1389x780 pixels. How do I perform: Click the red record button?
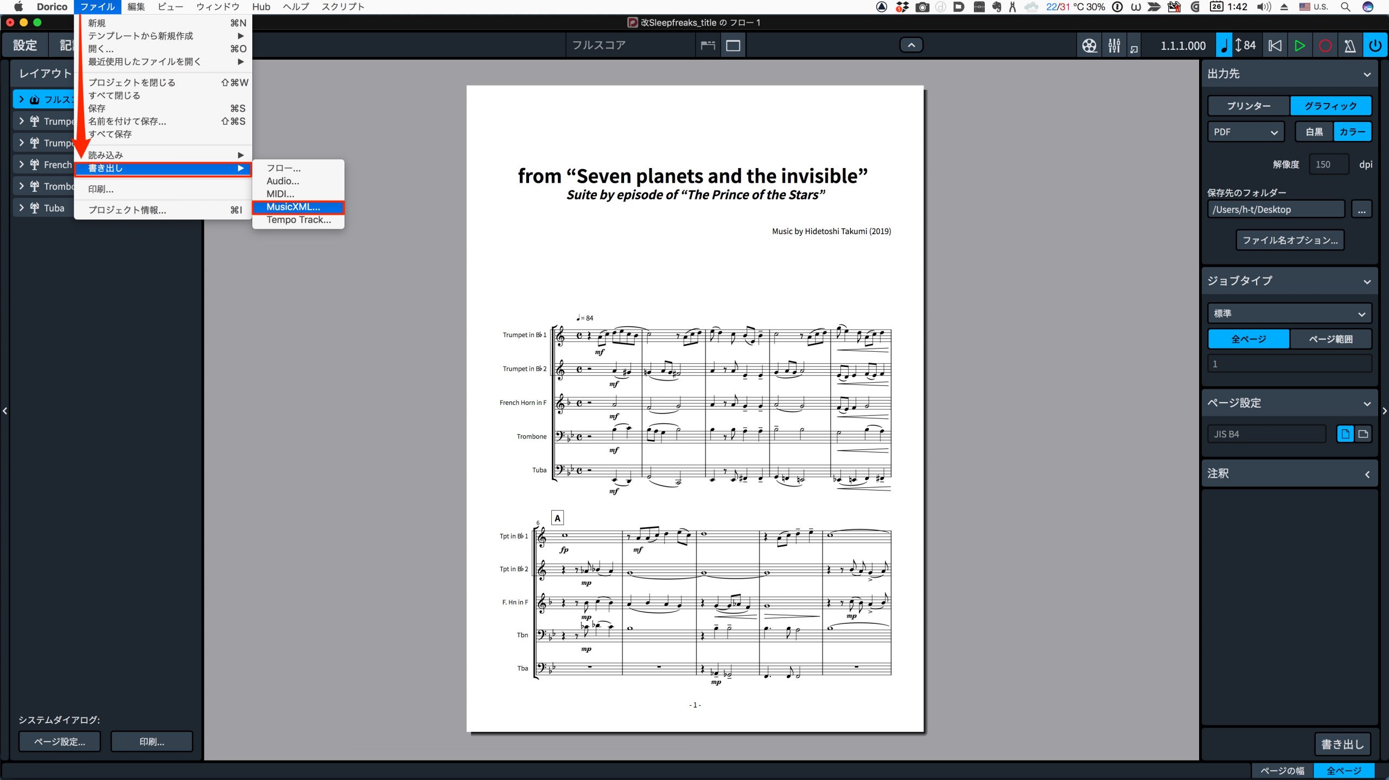[1325, 46]
